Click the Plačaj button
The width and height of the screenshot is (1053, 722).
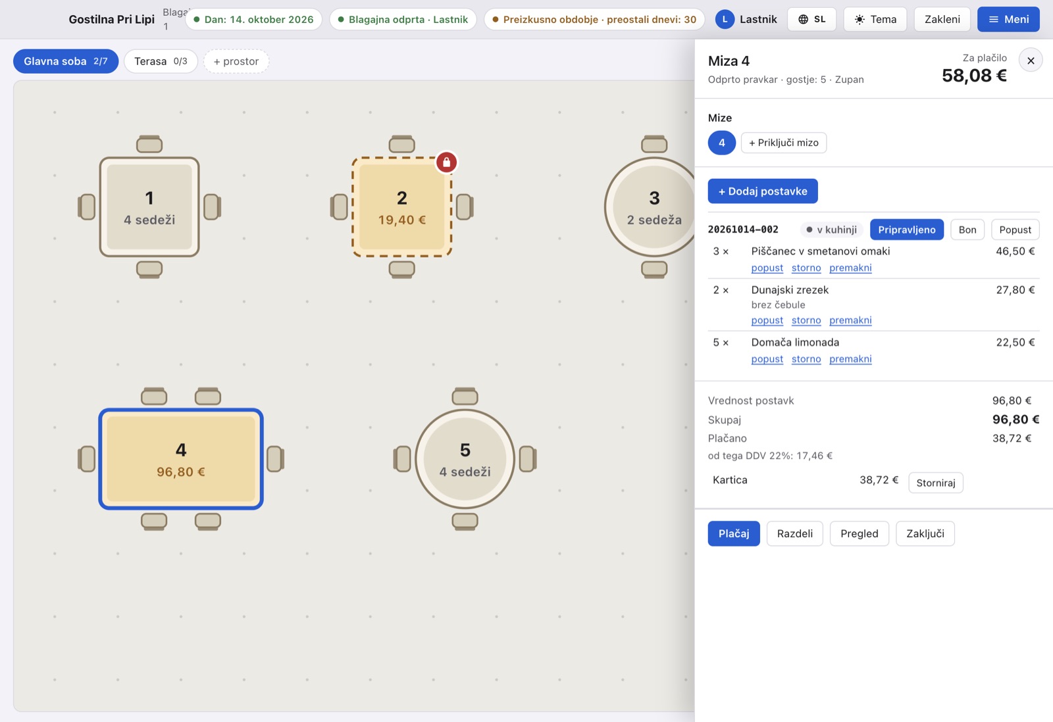(x=734, y=533)
